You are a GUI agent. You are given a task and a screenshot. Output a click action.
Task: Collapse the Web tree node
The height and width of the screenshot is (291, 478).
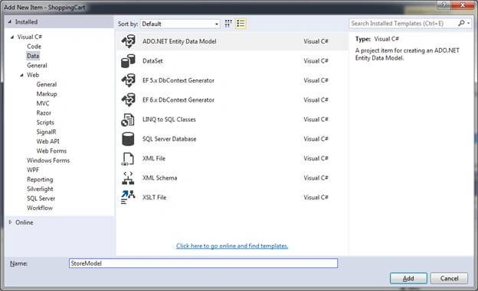(21, 75)
